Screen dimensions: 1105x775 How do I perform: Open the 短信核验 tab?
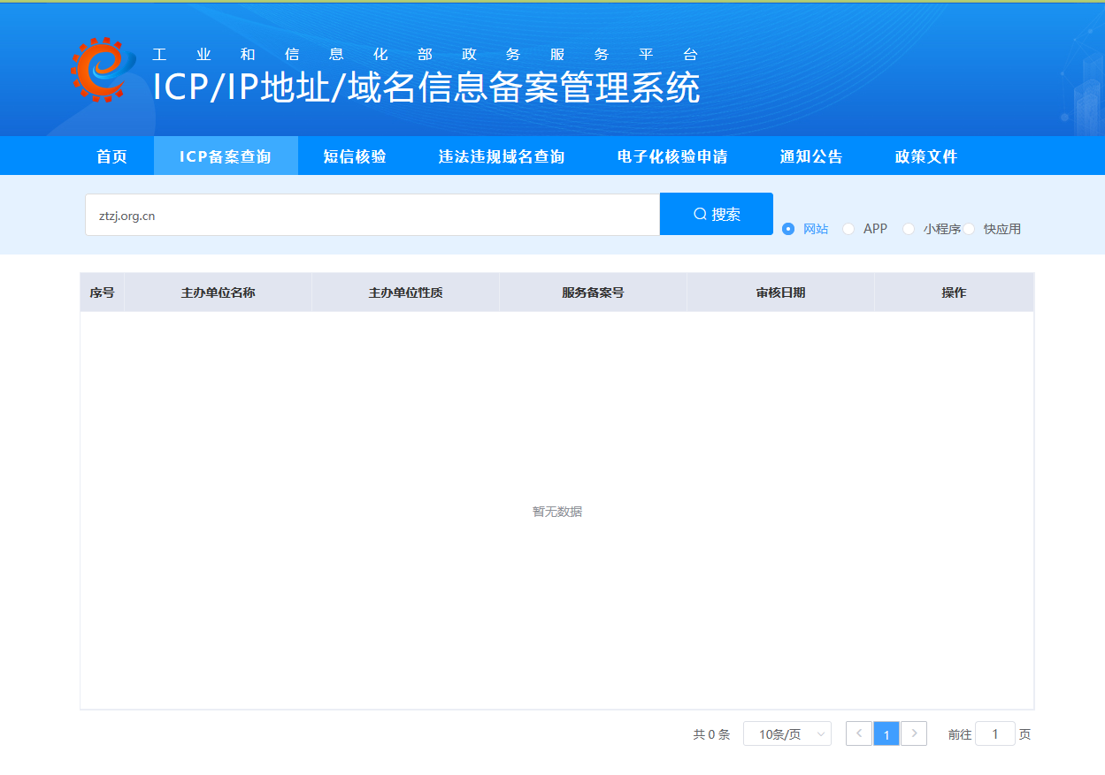click(355, 156)
